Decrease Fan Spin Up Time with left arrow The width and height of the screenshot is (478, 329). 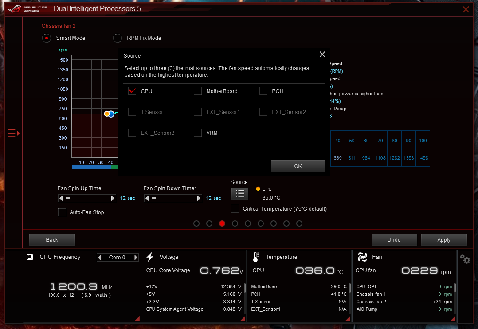(x=61, y=198)
